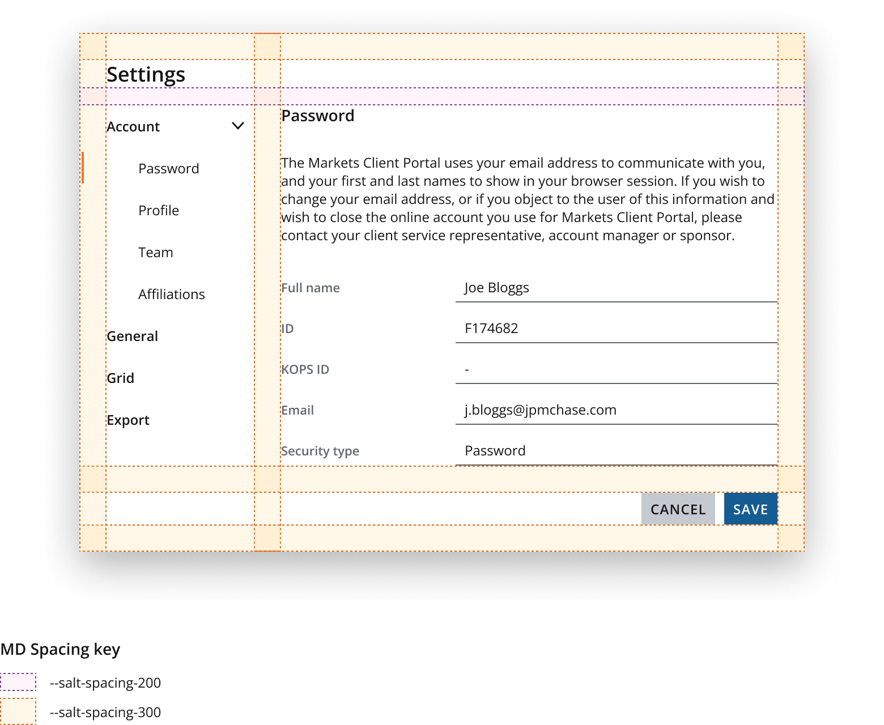Switch to the General settings section
This screenshot has width=884, height=725.
pyautogui.click(x=133, y=336)
